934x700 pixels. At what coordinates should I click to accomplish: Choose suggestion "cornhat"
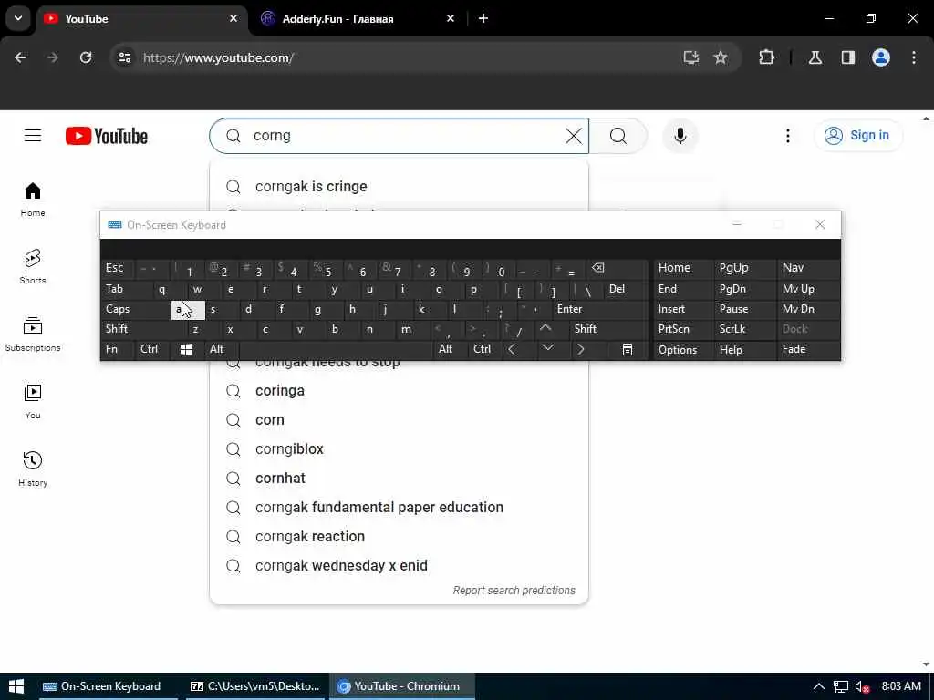coord(399,479)
